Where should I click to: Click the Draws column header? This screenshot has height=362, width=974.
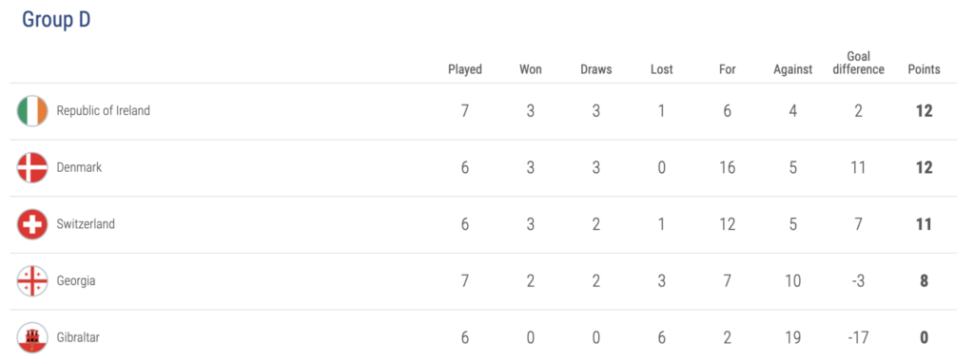pyautogui.click(x=595, y=69)
